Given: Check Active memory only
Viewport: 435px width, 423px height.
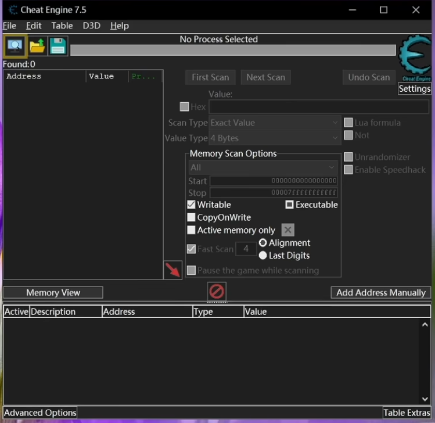Looking at the screenshot, I should 191,230.
